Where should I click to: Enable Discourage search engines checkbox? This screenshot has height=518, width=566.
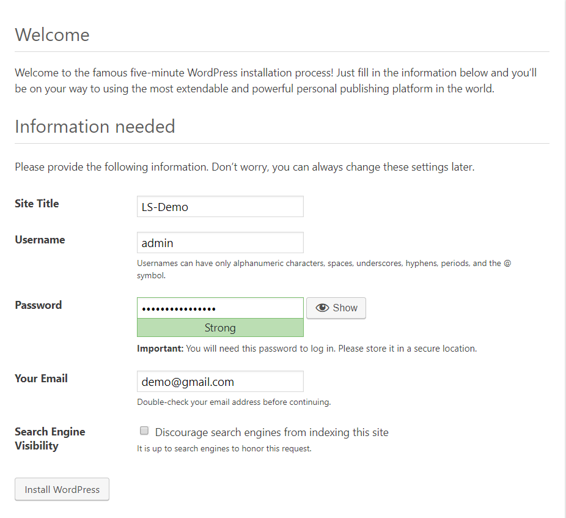point(144,431)
